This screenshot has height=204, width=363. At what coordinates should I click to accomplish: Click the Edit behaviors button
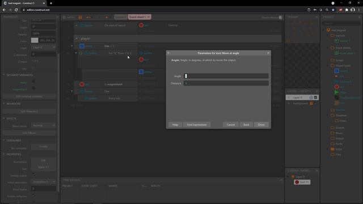[29, 111]
